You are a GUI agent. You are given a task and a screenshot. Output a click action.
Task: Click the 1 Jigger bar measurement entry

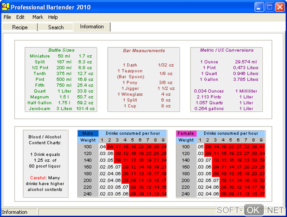click(131, 89)
